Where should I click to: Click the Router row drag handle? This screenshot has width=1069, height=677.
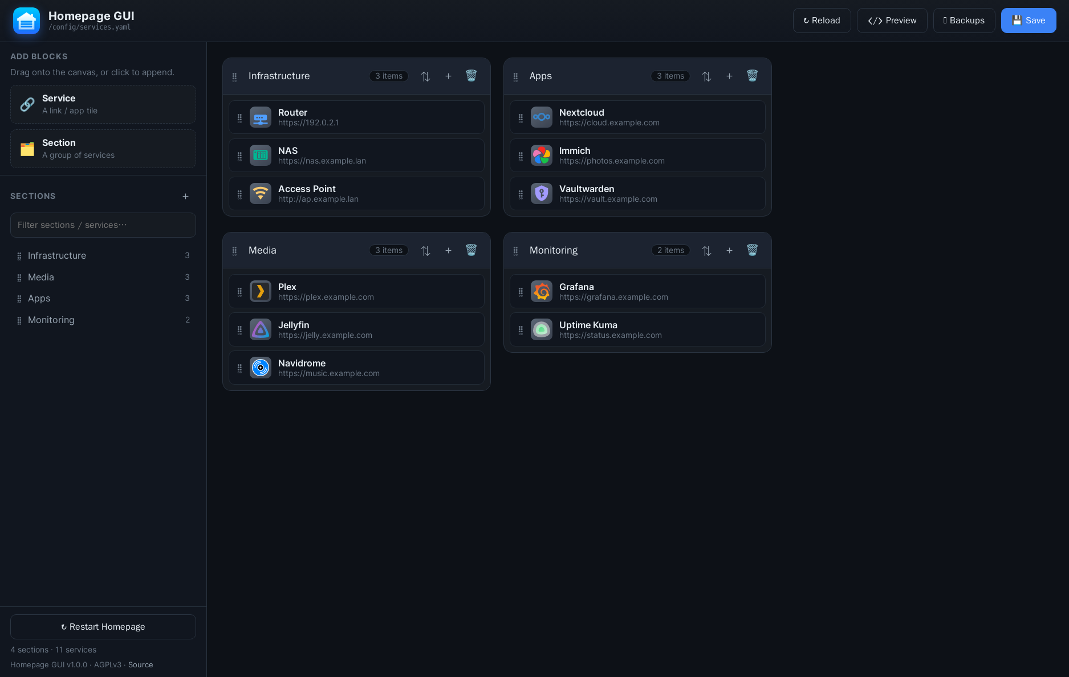click(x=239, y=119)
